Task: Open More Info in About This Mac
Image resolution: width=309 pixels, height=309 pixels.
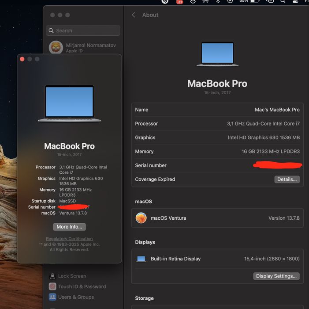Action: [69, 227]
